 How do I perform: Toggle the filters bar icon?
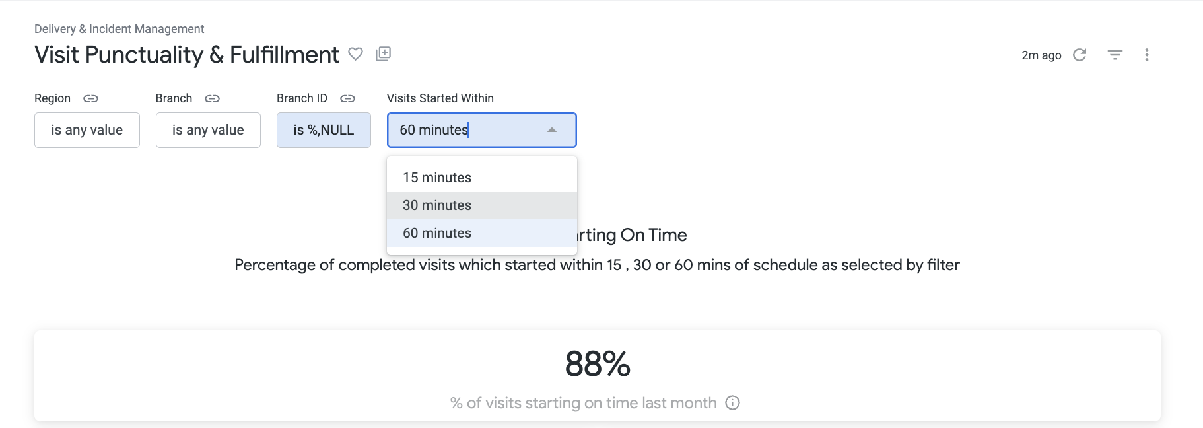pyautogui.click(x=1115, y=55)
